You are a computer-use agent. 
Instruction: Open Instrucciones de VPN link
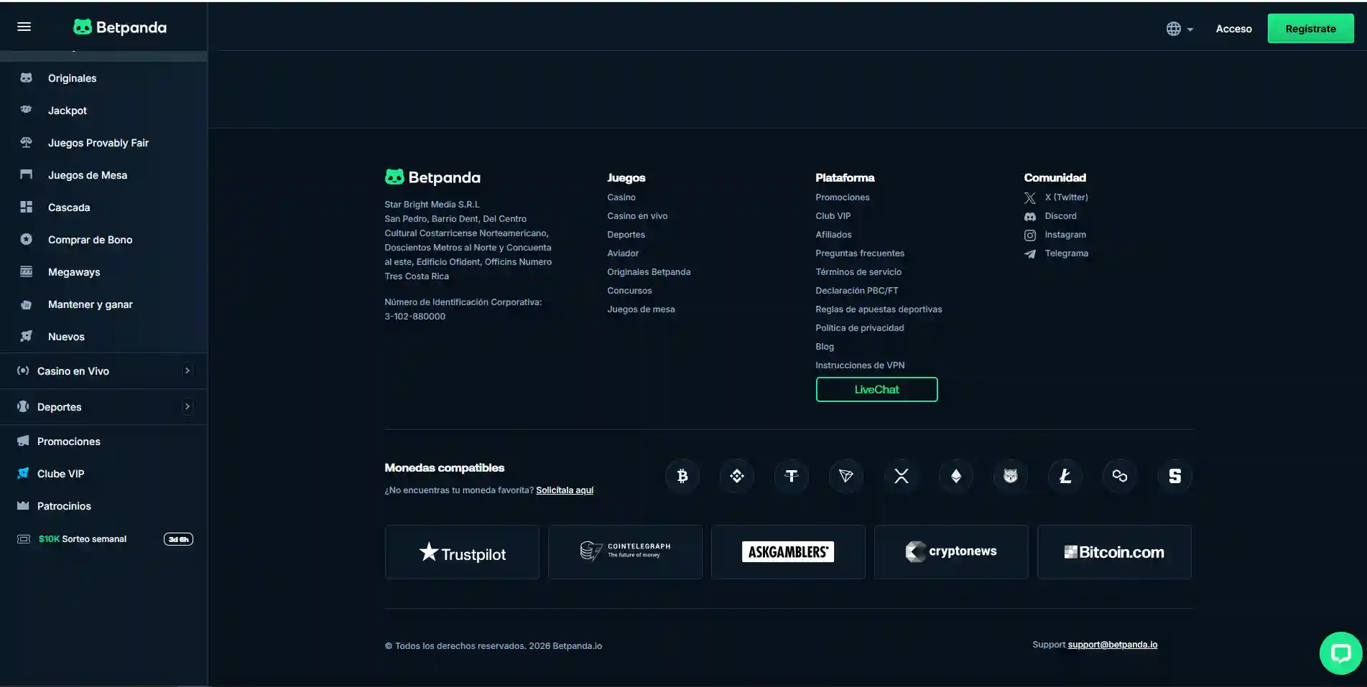(860, 365)
